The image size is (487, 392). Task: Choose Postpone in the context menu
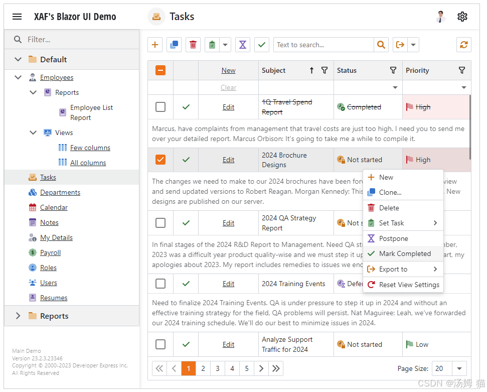[403, 238]
